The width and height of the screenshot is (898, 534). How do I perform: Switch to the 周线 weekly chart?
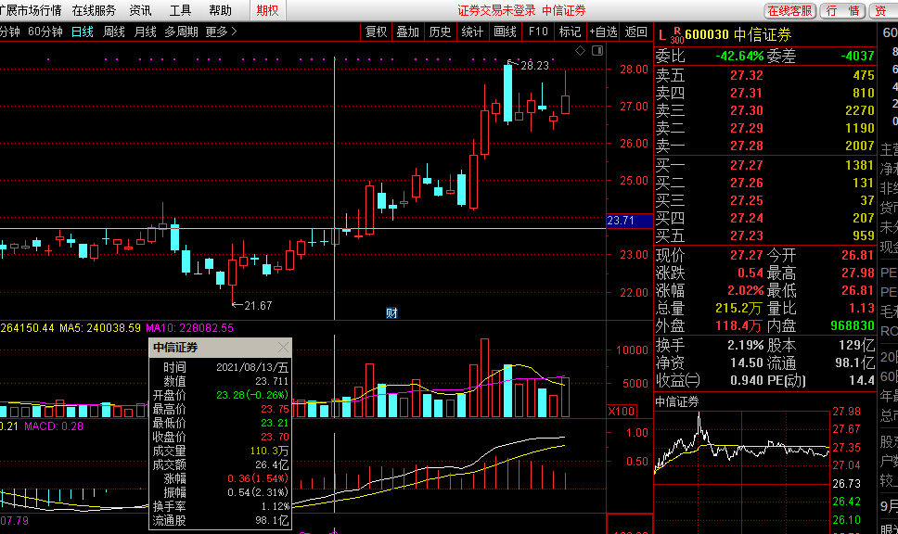point(114,32)
